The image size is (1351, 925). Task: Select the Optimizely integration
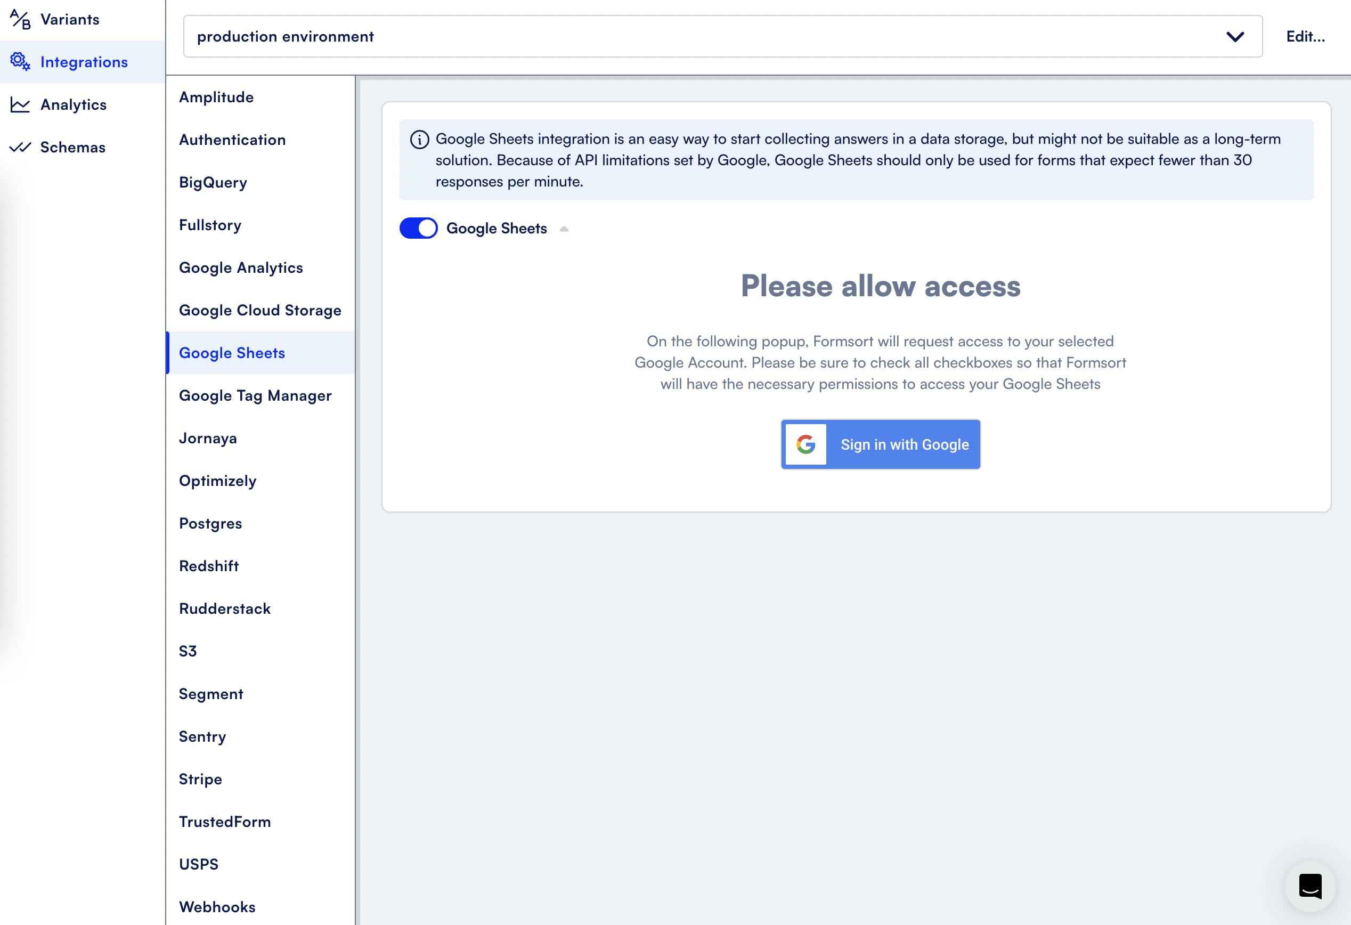click(261, 481)
